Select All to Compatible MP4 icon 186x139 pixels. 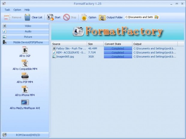tap(25, 63)
